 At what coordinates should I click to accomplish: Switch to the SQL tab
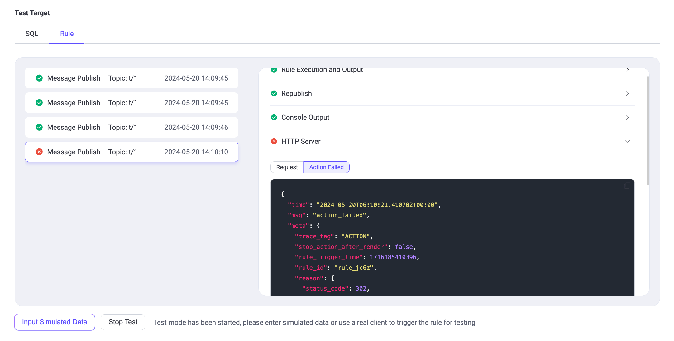pos(32,34)
